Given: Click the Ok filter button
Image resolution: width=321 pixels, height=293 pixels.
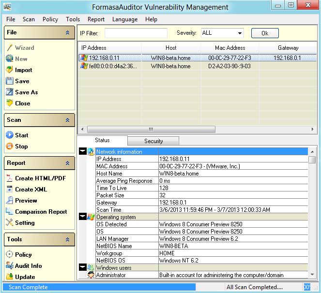Looking at the screenshot, I should pyautogui.click(x=265, y=33).
